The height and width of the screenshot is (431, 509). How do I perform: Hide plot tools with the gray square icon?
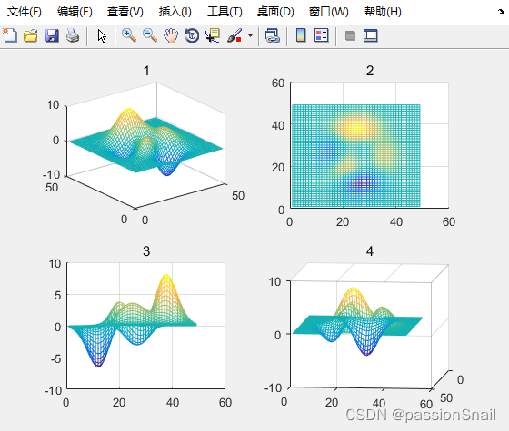(350, 35)
